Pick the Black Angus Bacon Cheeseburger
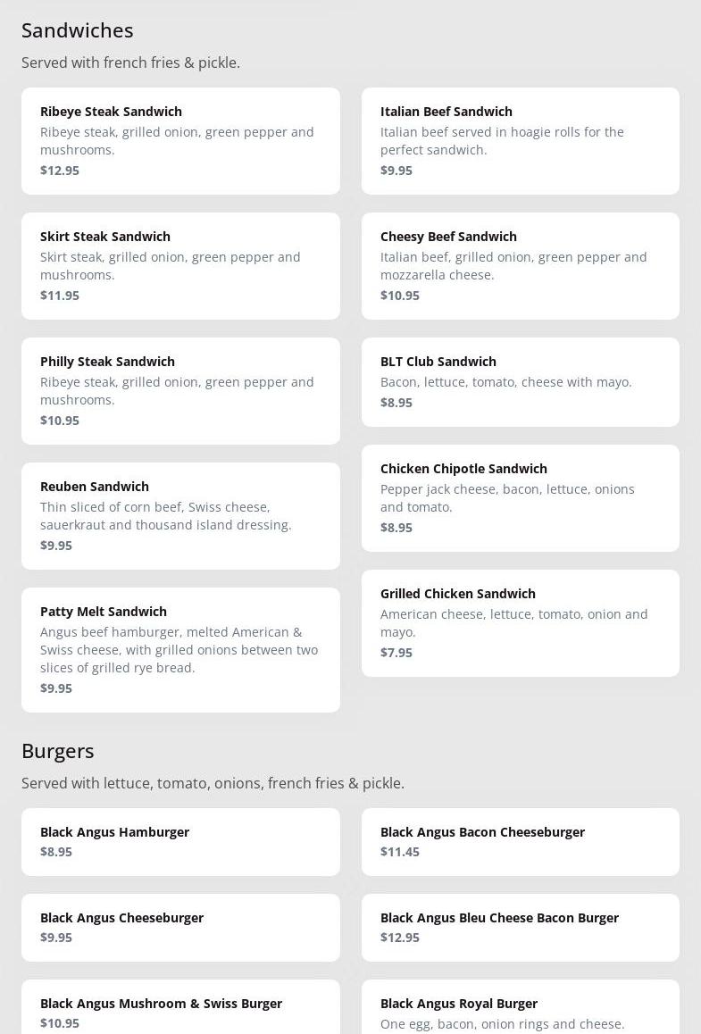 (520, 841)
